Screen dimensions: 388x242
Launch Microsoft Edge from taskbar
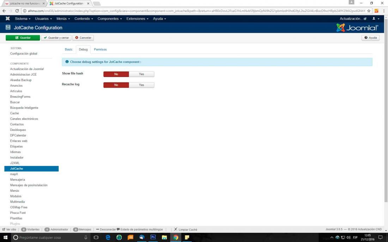point(108,237)
